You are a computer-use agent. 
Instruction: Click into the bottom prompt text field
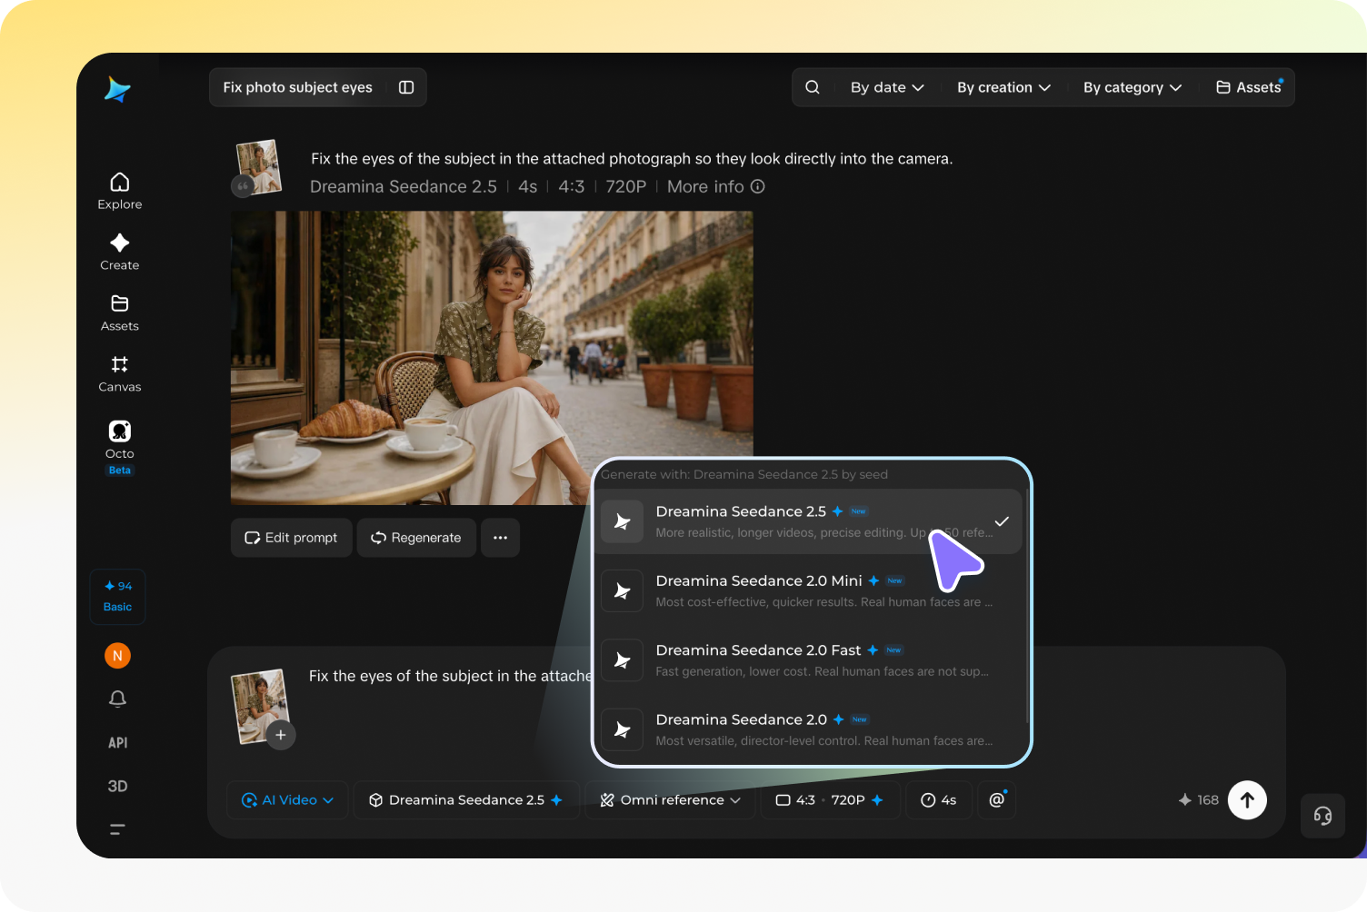click(449, 676)
